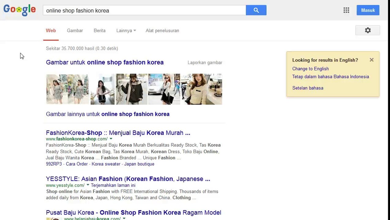The height and width of the screenshot is (220, 390).
Task: Open Alat penelusuran search tools
Action: click(x=162, y=31)
